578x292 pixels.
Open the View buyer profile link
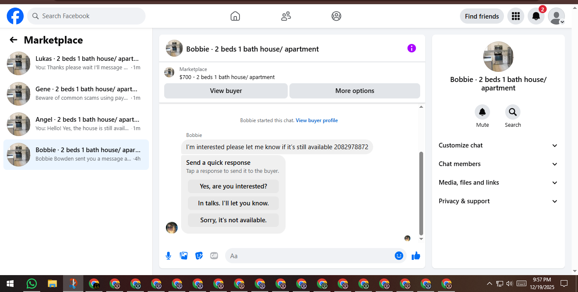point(317,120)
